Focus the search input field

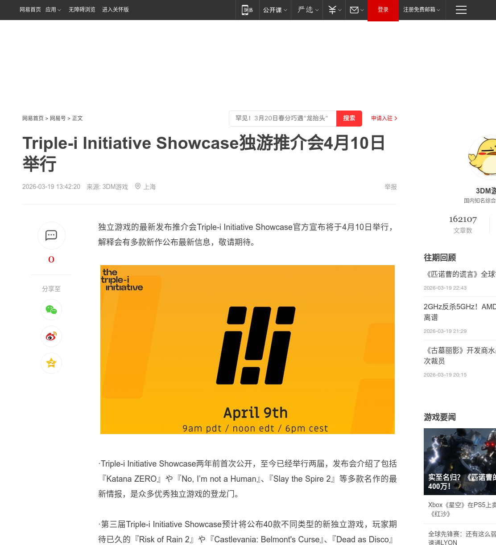pos(283,119)
